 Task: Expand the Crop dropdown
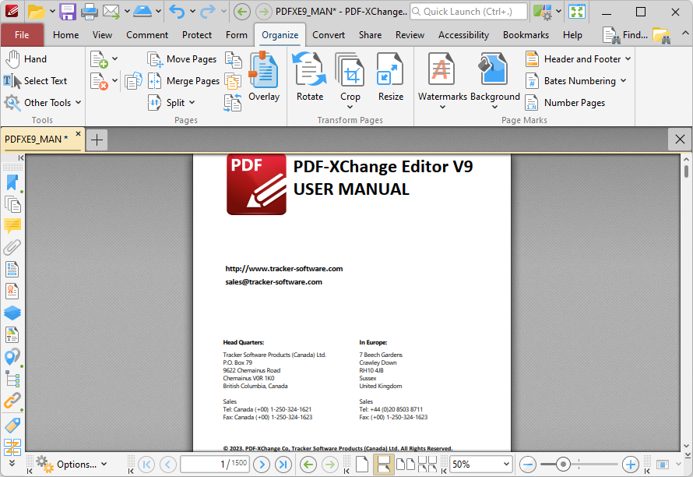[x=350, y=107]
